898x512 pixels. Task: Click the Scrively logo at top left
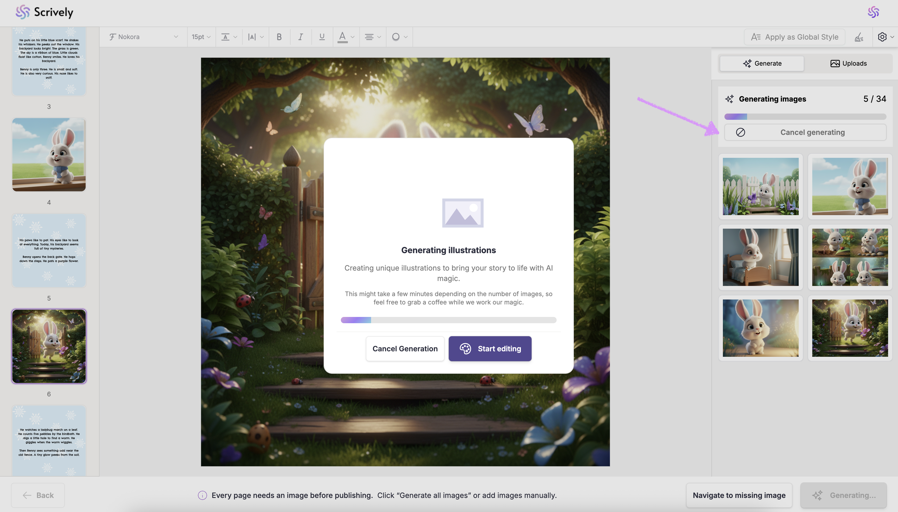pyautogui.click(x=44, y=12)
